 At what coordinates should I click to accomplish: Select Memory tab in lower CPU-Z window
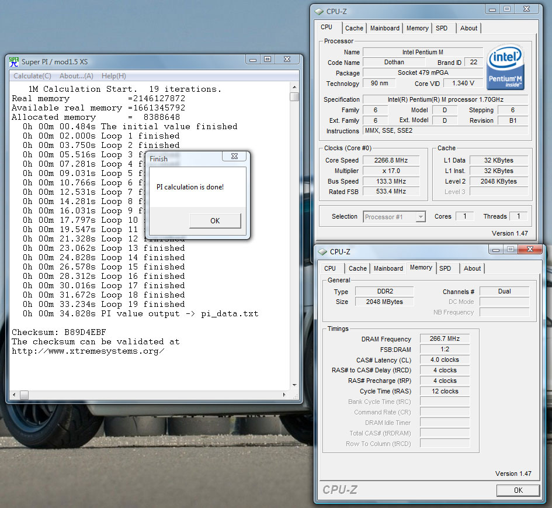(421, 267)
